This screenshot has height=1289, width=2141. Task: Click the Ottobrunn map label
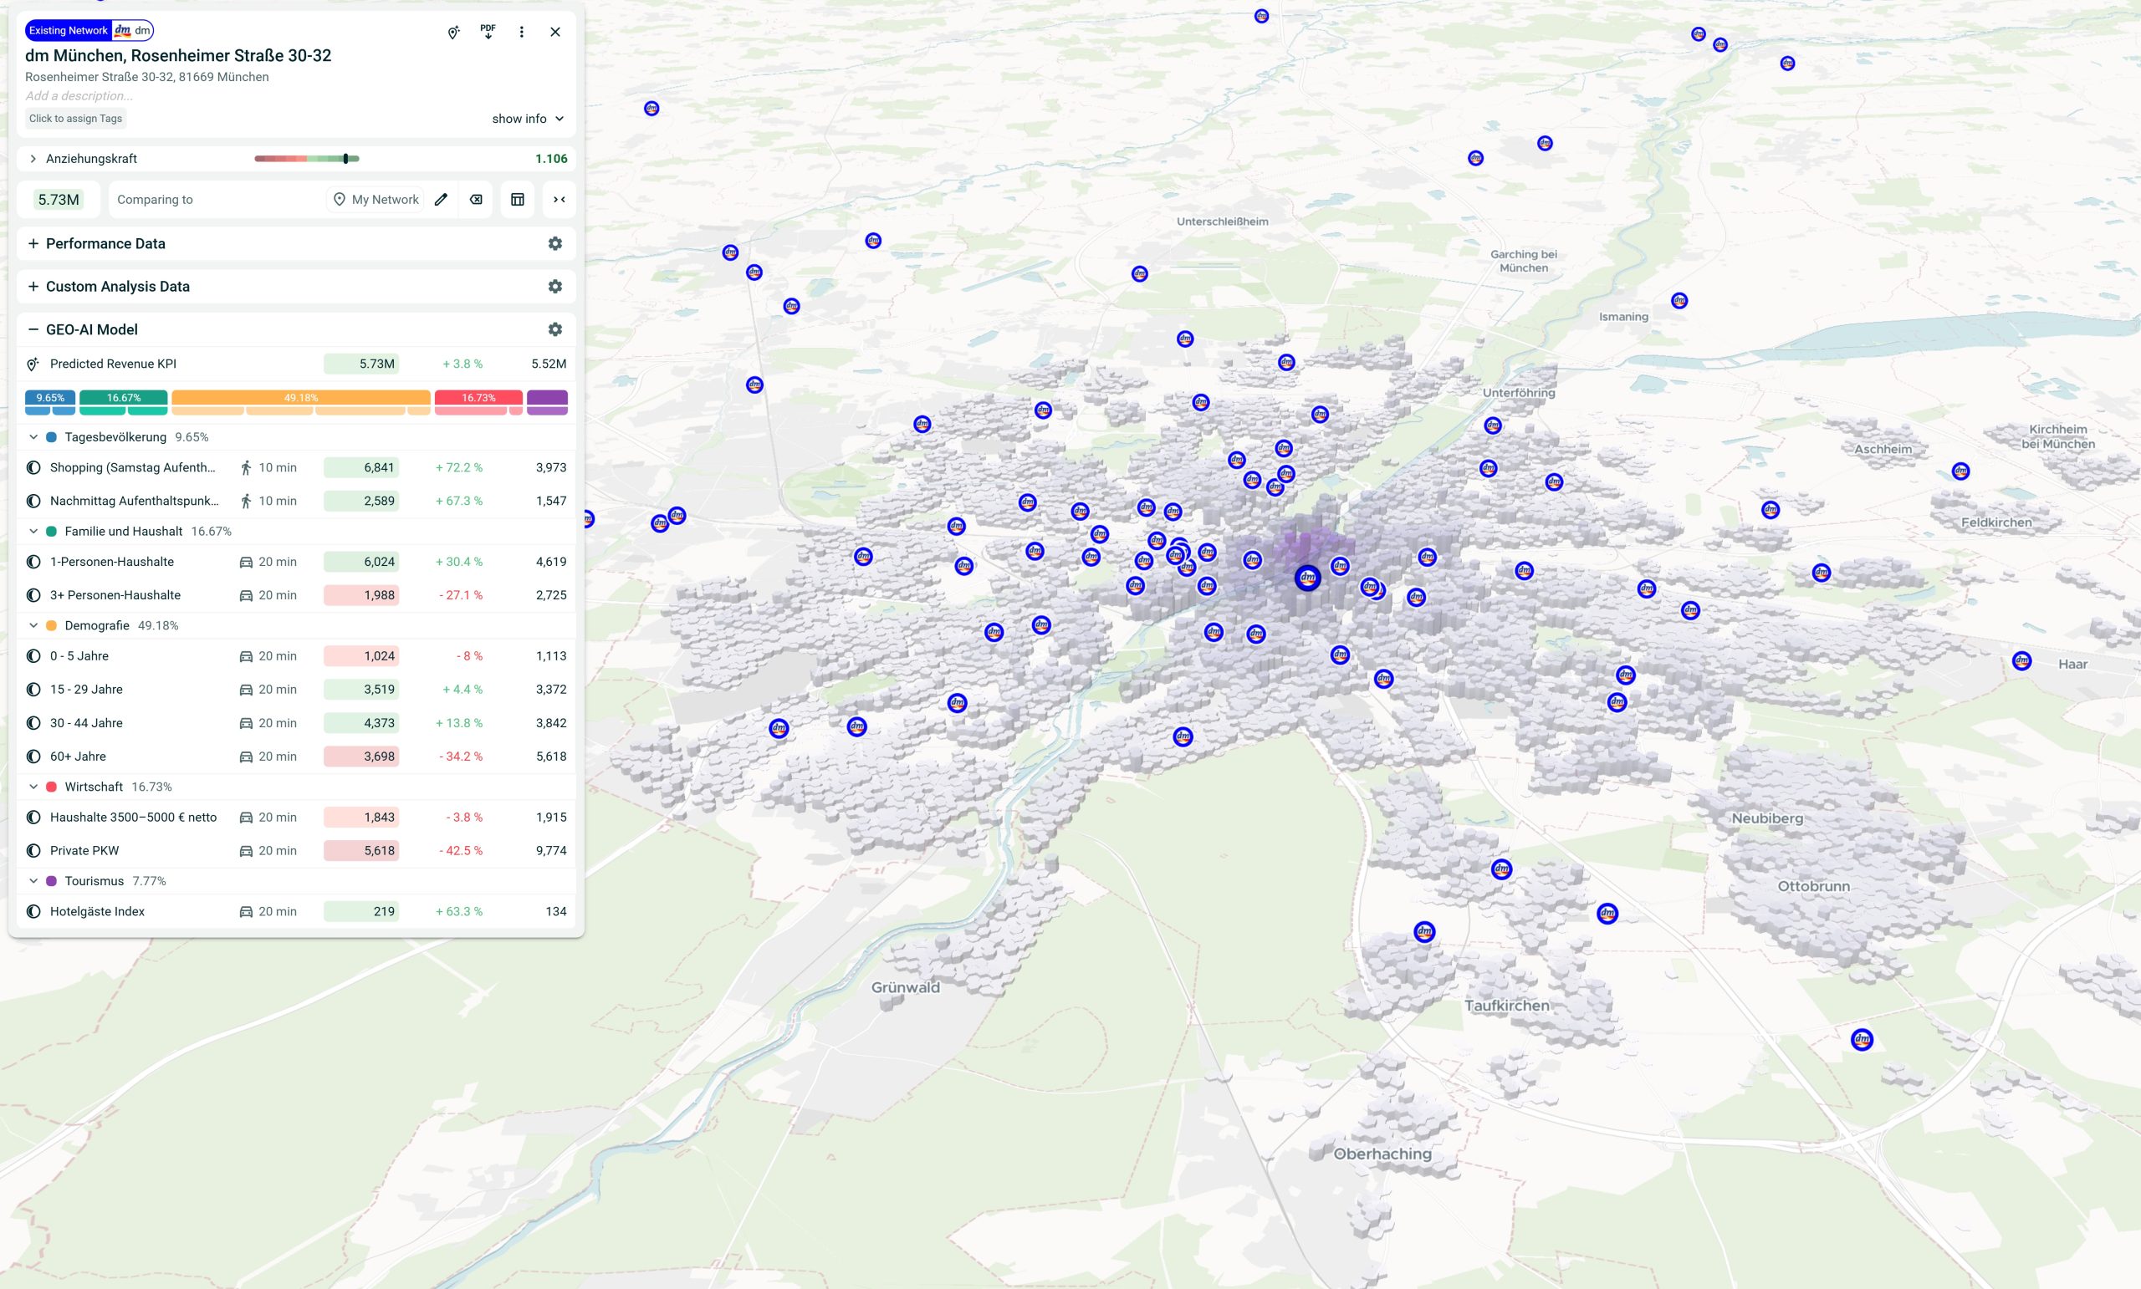point(1813,886)
